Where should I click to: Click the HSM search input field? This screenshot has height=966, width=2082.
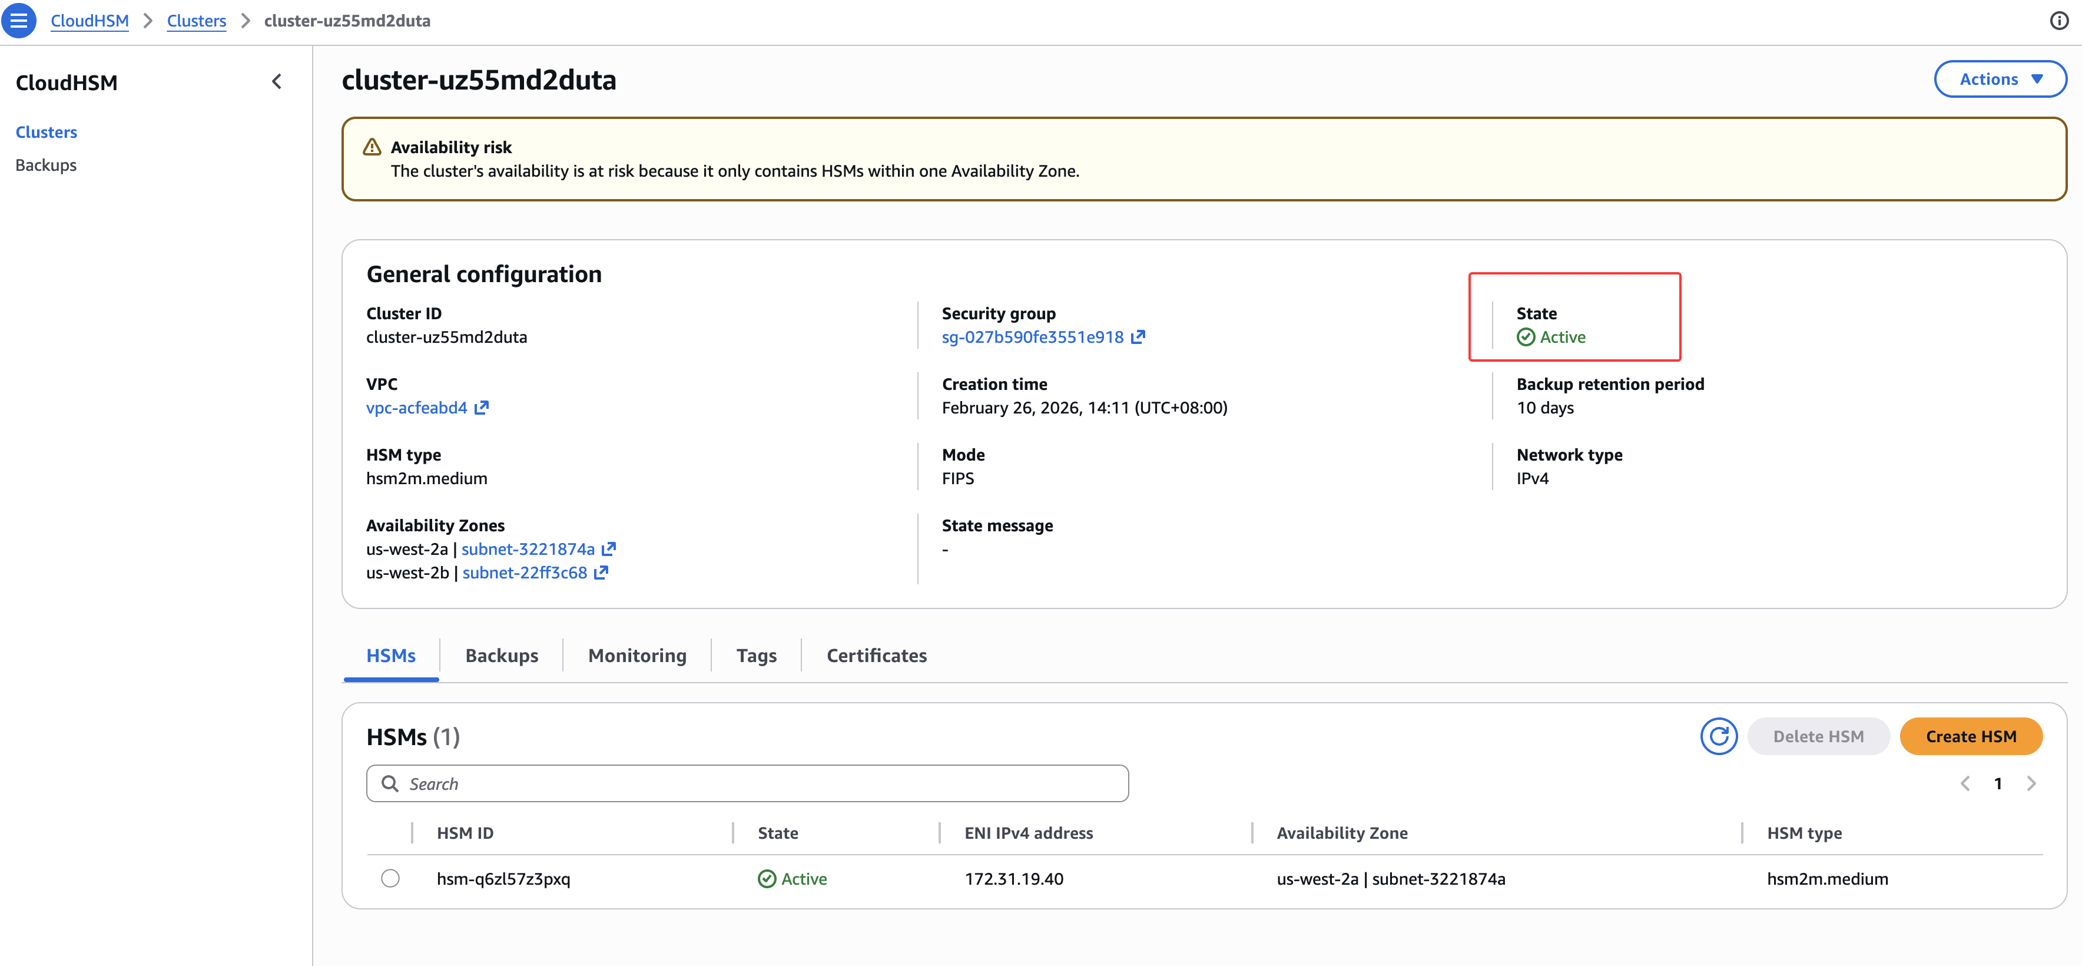pyautogui.click(x=747, y=783)
